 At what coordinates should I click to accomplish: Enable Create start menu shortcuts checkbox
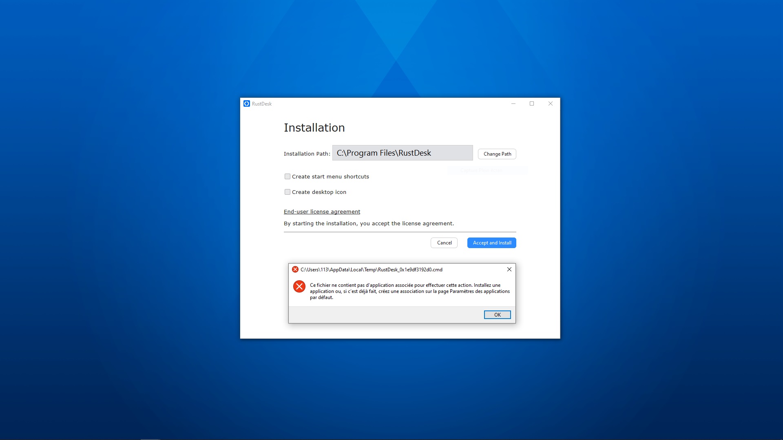[x=288, y=176]
